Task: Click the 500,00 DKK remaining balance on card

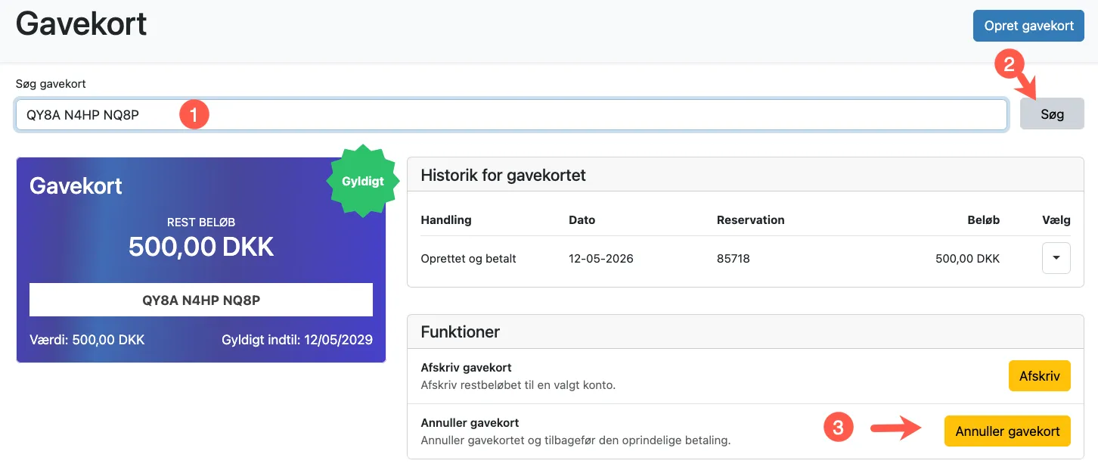Action: point(201,246)
